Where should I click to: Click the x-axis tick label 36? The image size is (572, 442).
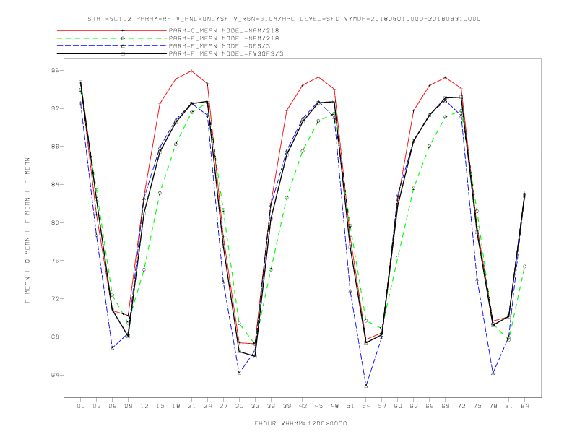click(271, 406)
